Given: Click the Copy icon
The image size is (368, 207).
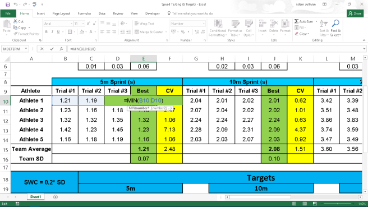Looking at the screenshot, I should click(16, 27).
